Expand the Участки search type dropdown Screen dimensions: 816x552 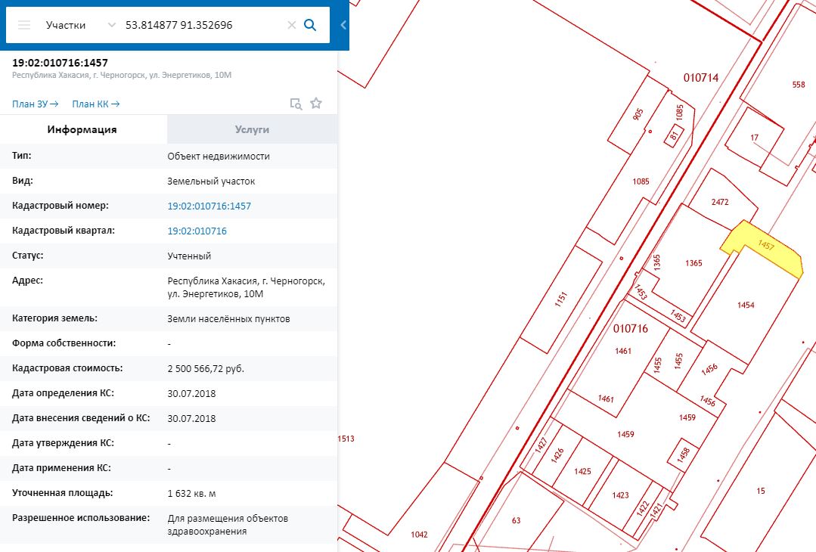click(x=112, y=25)
